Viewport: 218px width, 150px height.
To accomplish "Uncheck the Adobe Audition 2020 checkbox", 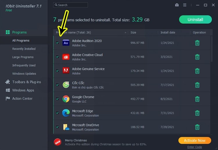I will pyautogui.click(x=57, y=43).
